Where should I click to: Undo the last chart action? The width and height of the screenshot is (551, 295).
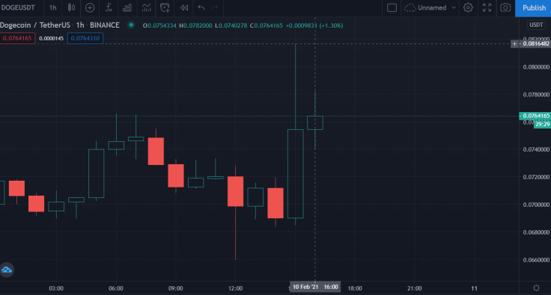coord(201,7)
